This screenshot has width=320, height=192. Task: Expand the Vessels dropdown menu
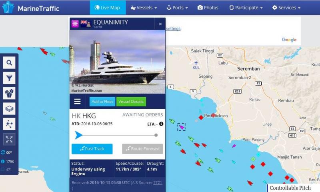pyautogui.click(x=144, y=8)
